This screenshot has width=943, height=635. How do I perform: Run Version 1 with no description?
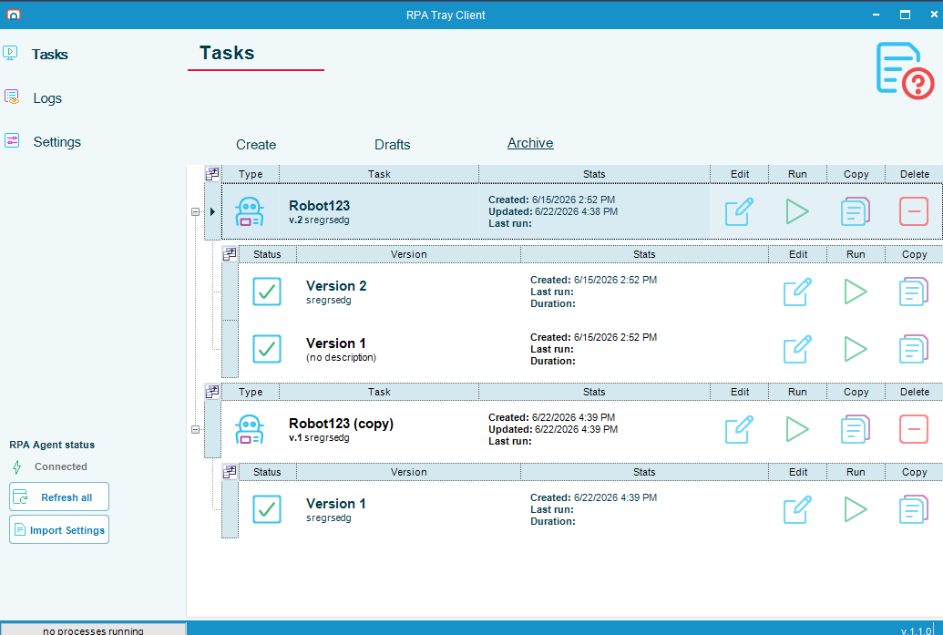click(856, 349)
